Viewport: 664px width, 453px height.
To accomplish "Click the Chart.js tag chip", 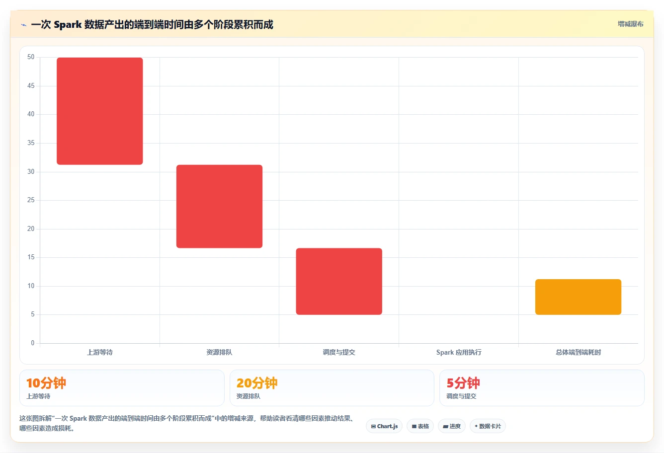I will (x=384, y=426).
